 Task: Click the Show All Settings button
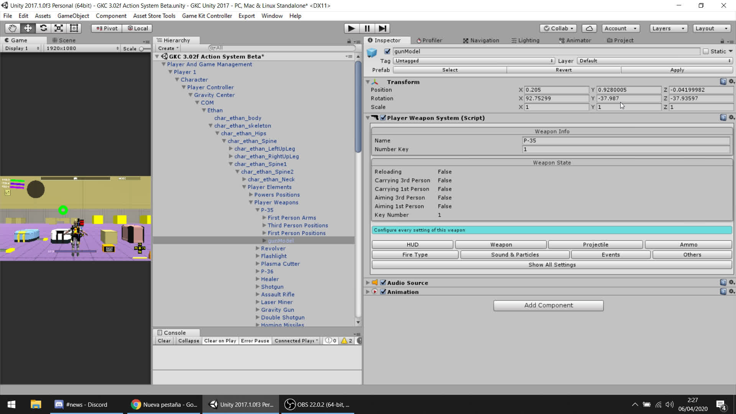point(552,265)
